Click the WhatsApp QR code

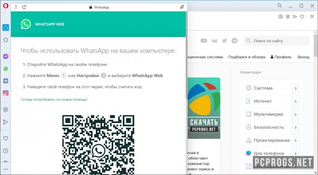[x=98, y=144]
